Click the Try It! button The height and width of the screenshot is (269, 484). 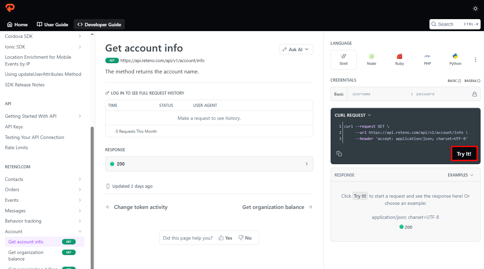pos(464,154)
